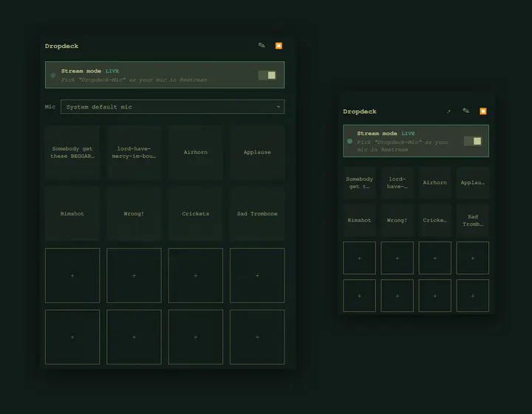Screen dimensions: 532x414
Task: Play 'lord-have-…' pad in small panel
Action: pos(397,182)
